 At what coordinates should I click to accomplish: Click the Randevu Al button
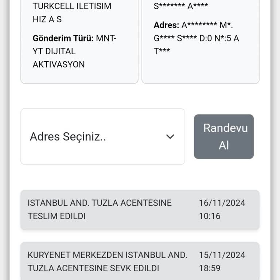[224, 137]
